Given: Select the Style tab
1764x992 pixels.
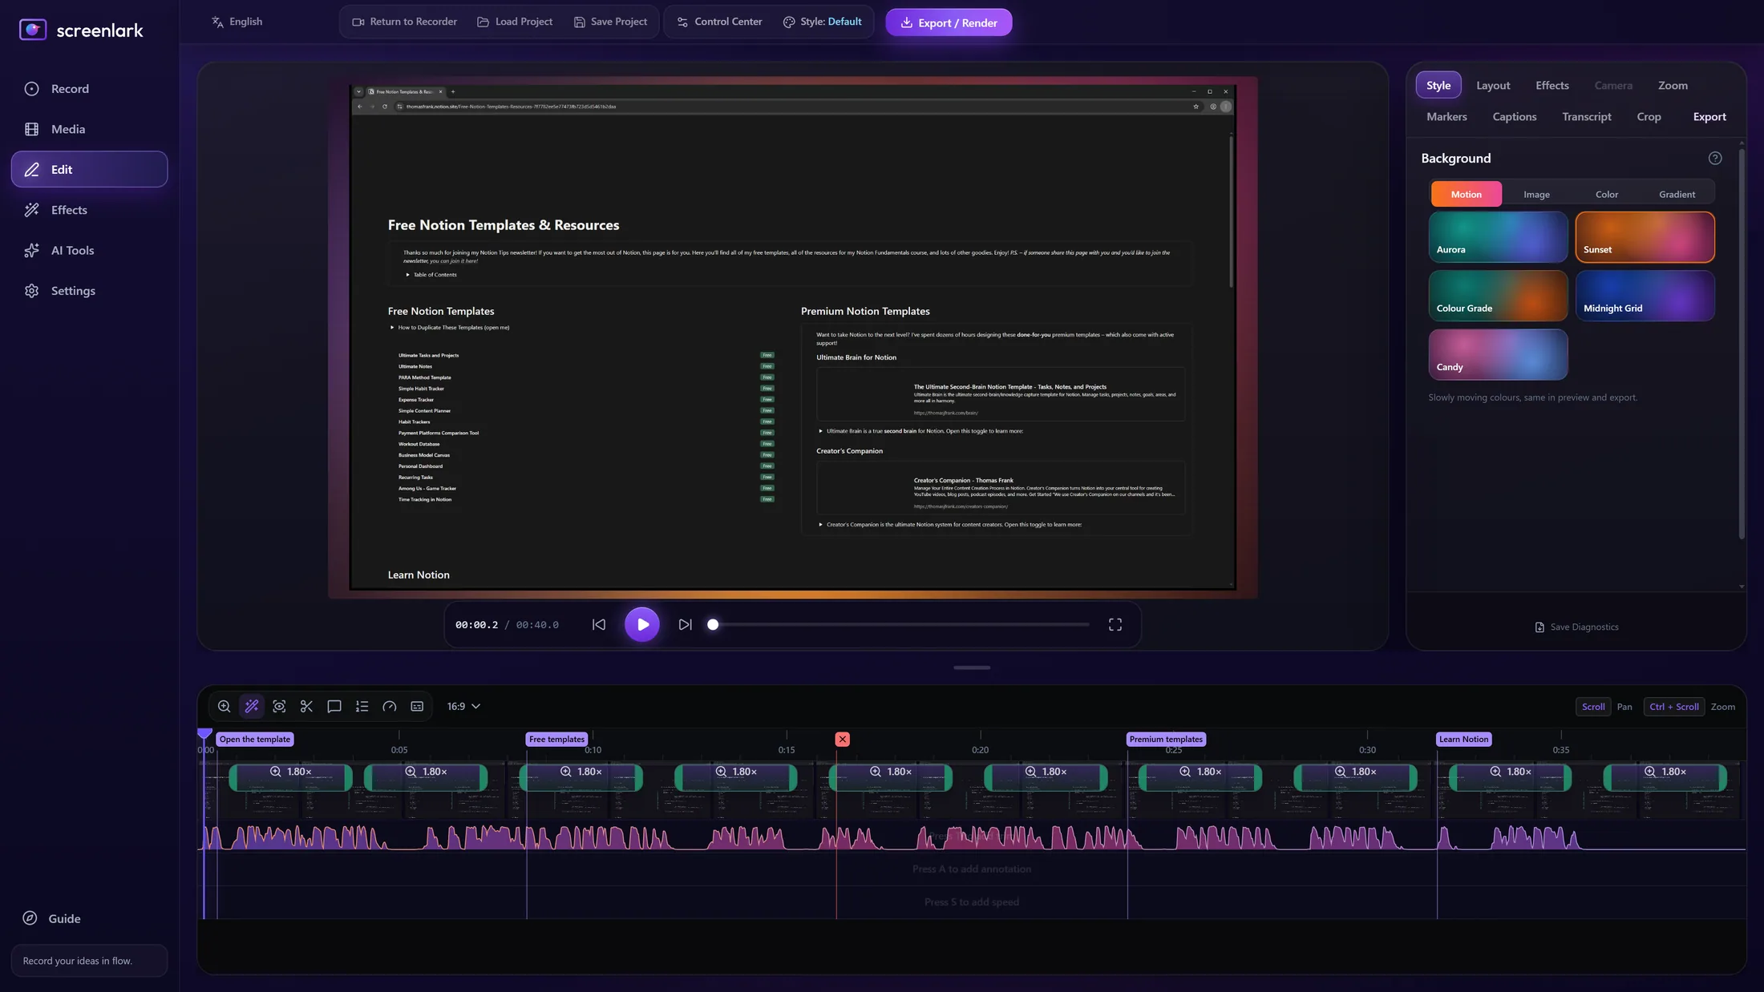Looking at the screenshot, I should [1438, 86].
